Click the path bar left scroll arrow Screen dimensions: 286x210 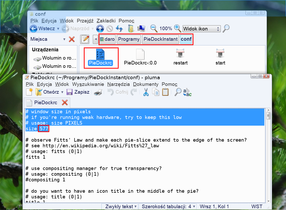pyautogui.click(x=95, y=39)
